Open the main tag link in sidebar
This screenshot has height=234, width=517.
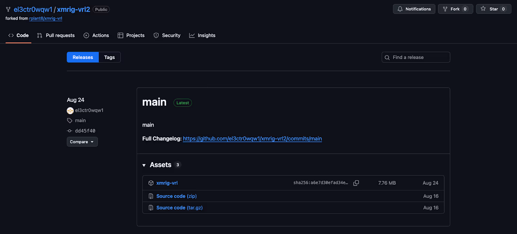(80, 121)
